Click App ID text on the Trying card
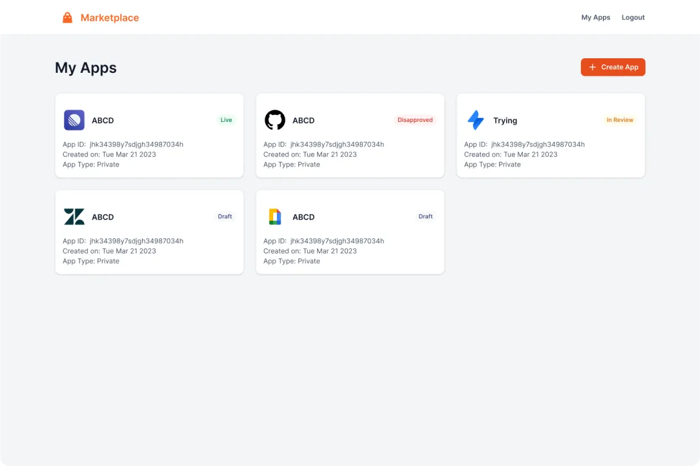This screenshot has width=700, height=466. click(524, 144)
